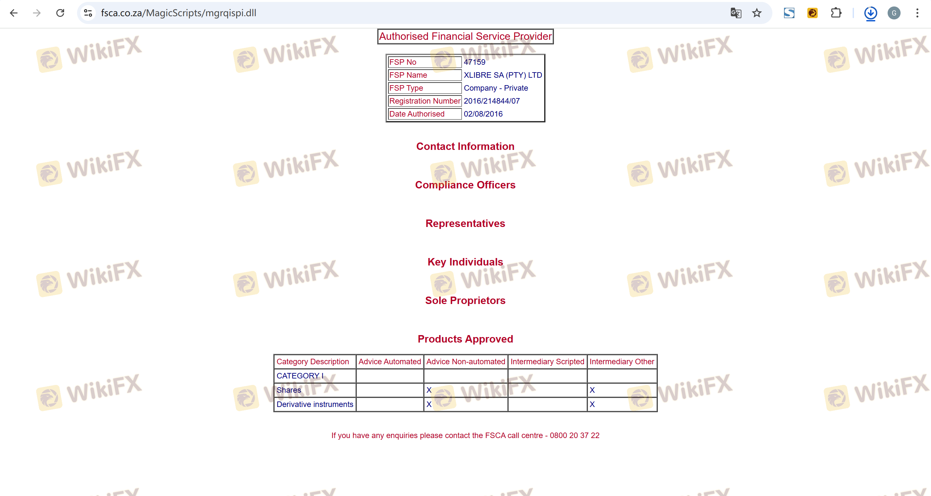Click the X under Intermediary Other for Shares
The image size is (931, 496).
pyautogui.click(x=592, y=390)
